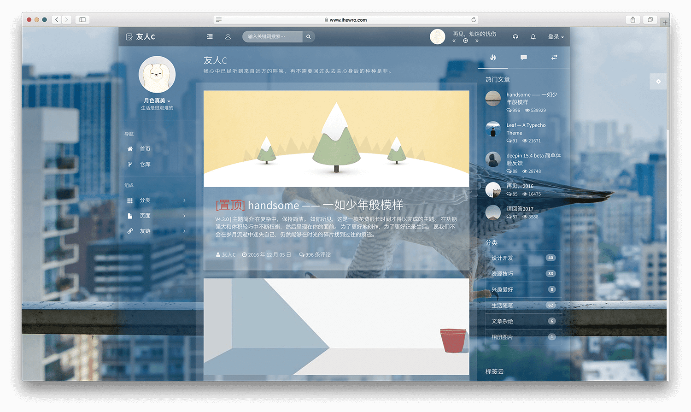This screenshot has height=412, width=691.
Task: Skip to next song in player
Action: click(477, 41)
